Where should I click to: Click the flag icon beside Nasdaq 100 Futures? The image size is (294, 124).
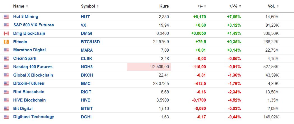click(6, 67)
